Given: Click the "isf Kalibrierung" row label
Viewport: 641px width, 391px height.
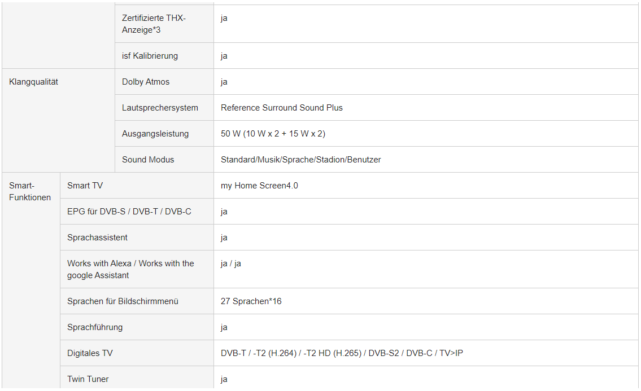Looking at the screenshot, I should click(x=150, y=56).
